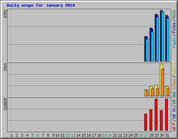Click the day 29 orange sites bar

[x=157, y=92]
